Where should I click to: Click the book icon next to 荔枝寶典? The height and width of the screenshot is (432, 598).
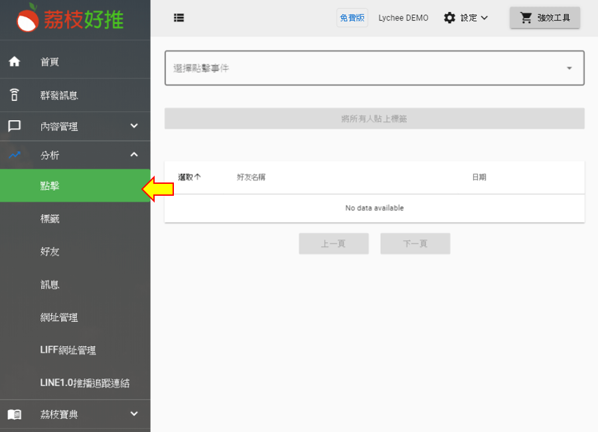coord(15,413)
